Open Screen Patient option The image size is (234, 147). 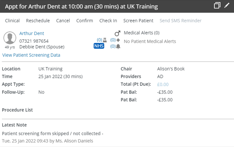pos(138,21)
